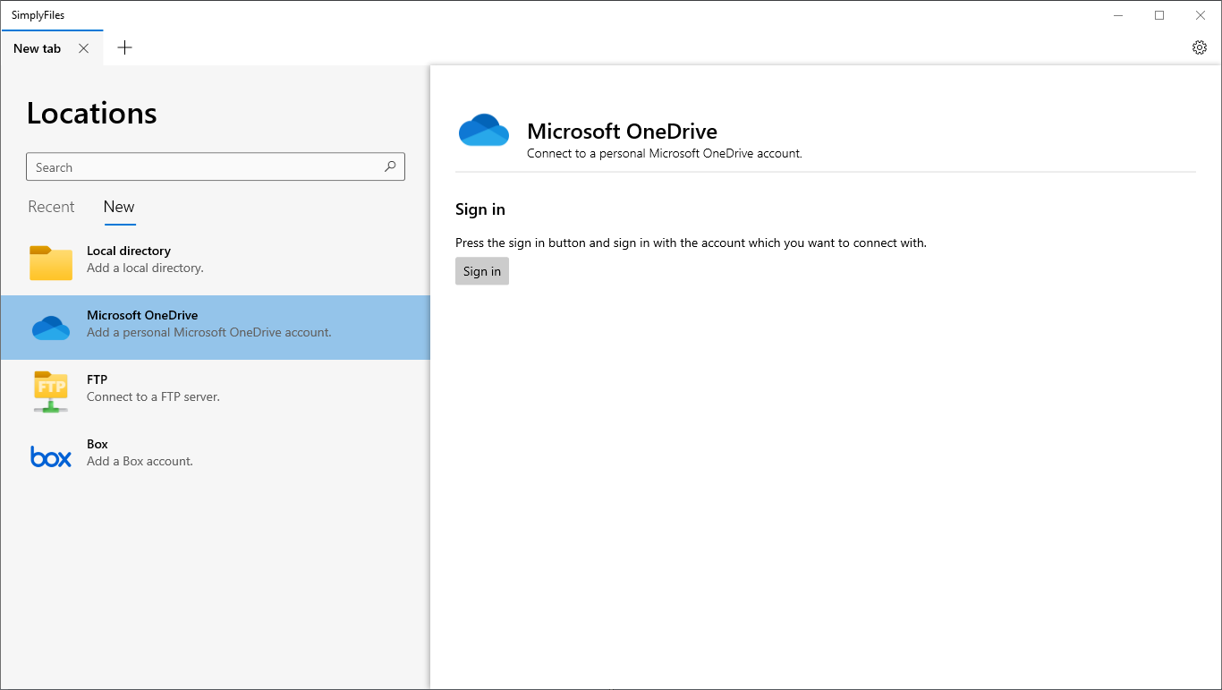Click the 'Press the sign in button' instruction text
Image resolution: width=1222 pixels, height=690 pixels.
click(691, 243)
